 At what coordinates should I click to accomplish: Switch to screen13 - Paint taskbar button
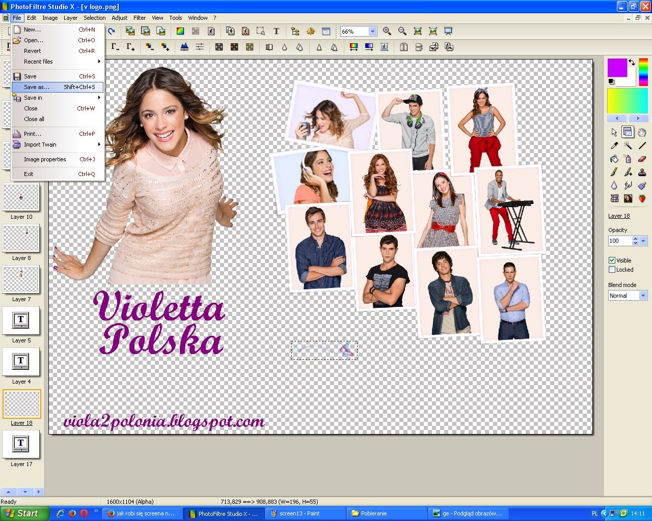point(306,513)
